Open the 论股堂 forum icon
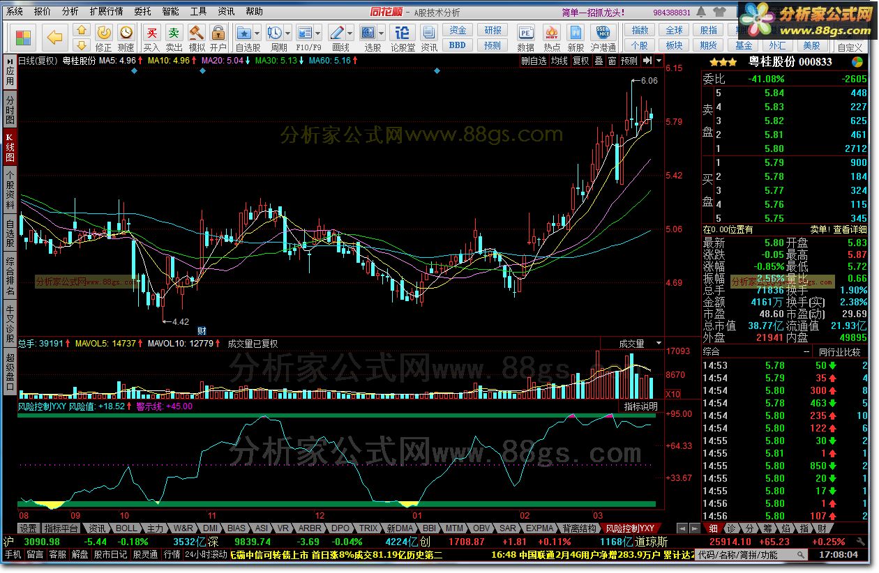Screen dimensions: 879x573 pos(402,32)
